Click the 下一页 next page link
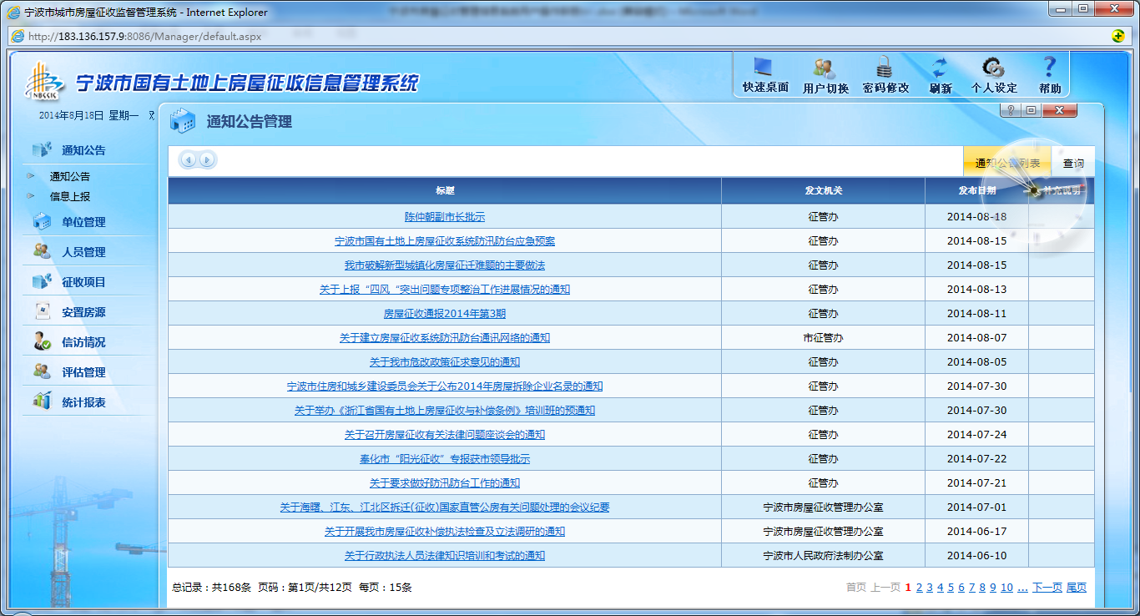Image resolution: width=1140 pixels, height=616 pixels. coord(1047,588)
